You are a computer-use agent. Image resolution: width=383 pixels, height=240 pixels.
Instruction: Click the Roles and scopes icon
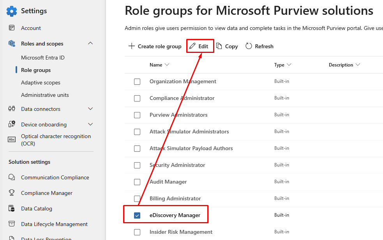[12, 44]
